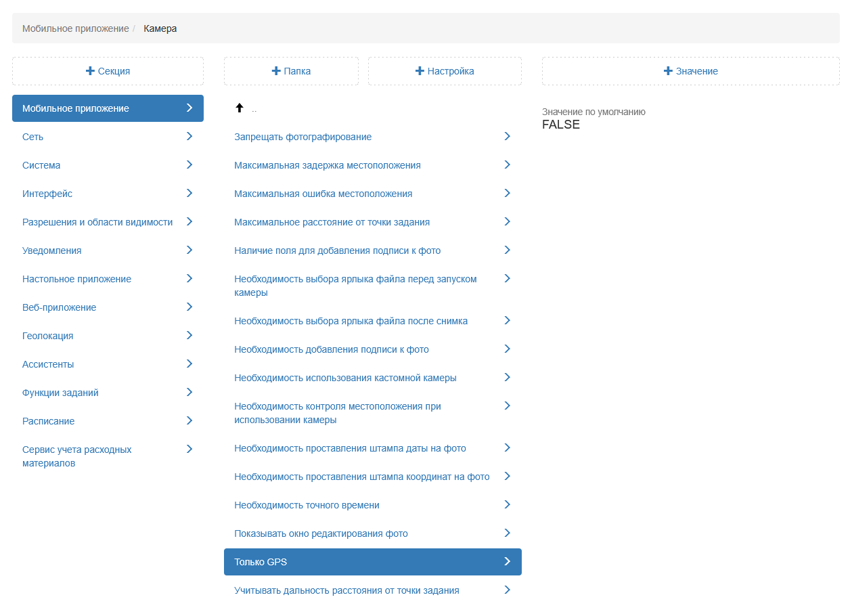Screen dimensions: 852x612
Task: Click the up arrow to go back
Action: click(x=239, y=108)
